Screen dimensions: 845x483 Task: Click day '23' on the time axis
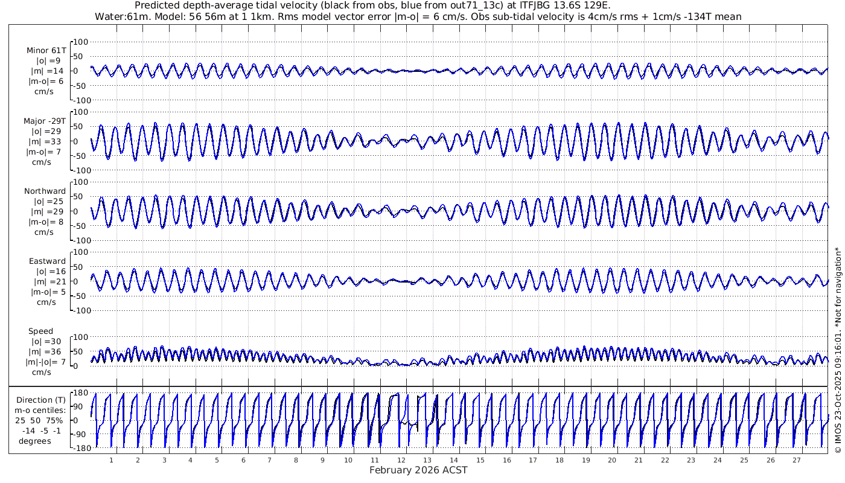pos(691,460)
